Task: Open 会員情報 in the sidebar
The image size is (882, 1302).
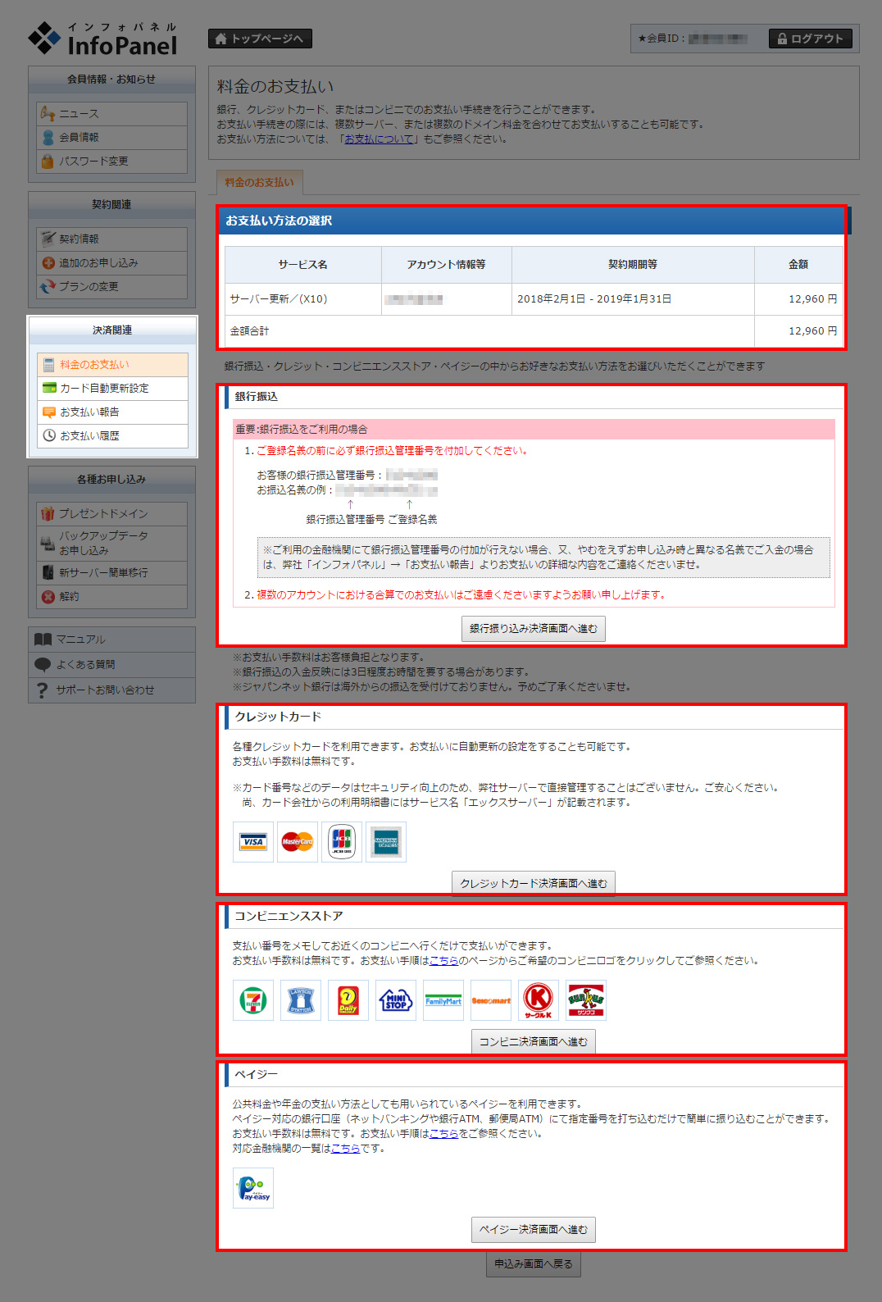Action: [112, 137]
